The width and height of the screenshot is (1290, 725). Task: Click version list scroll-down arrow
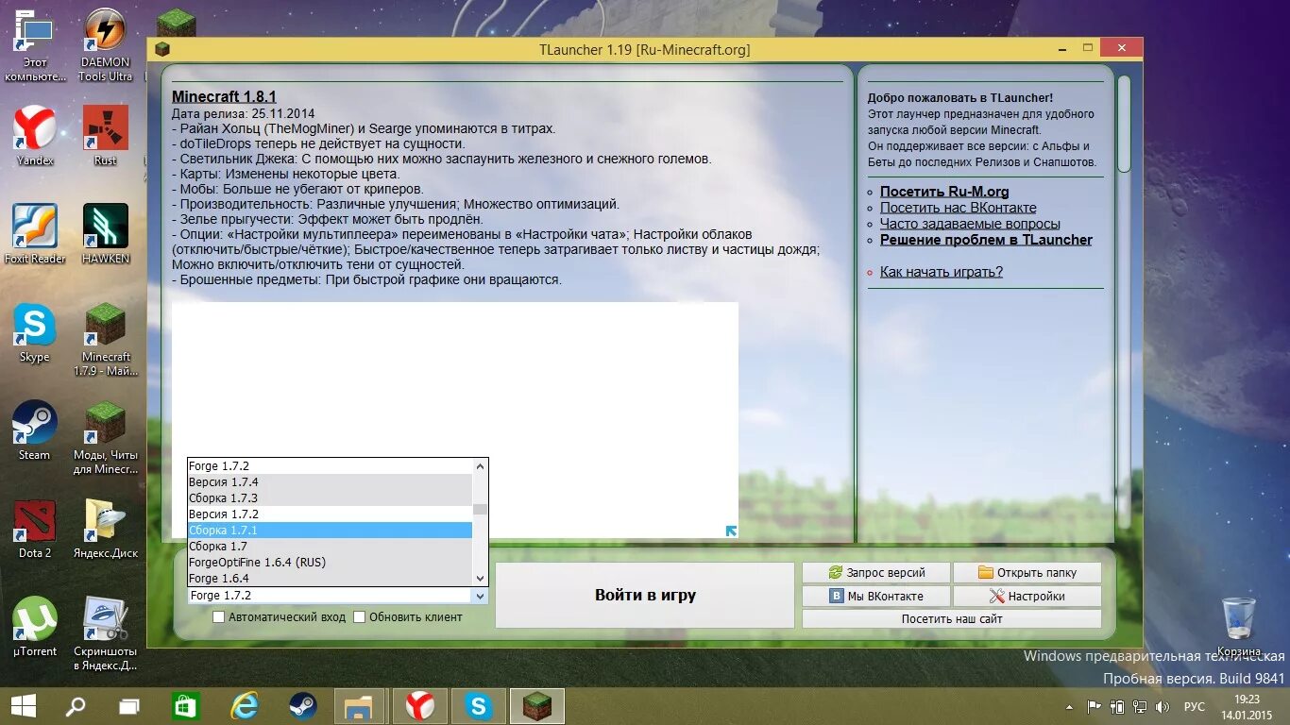click(x=480, y=578)
